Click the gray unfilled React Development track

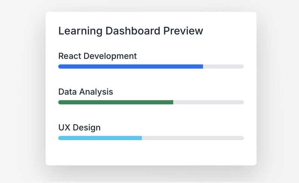pos(223,66)
